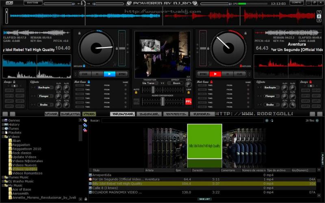Click the Billy Idol green cover thumbnail

click(205, 141)
